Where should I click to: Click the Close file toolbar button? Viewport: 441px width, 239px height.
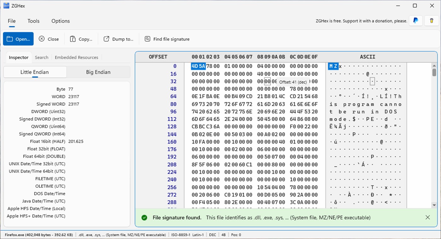pos(49,39)
